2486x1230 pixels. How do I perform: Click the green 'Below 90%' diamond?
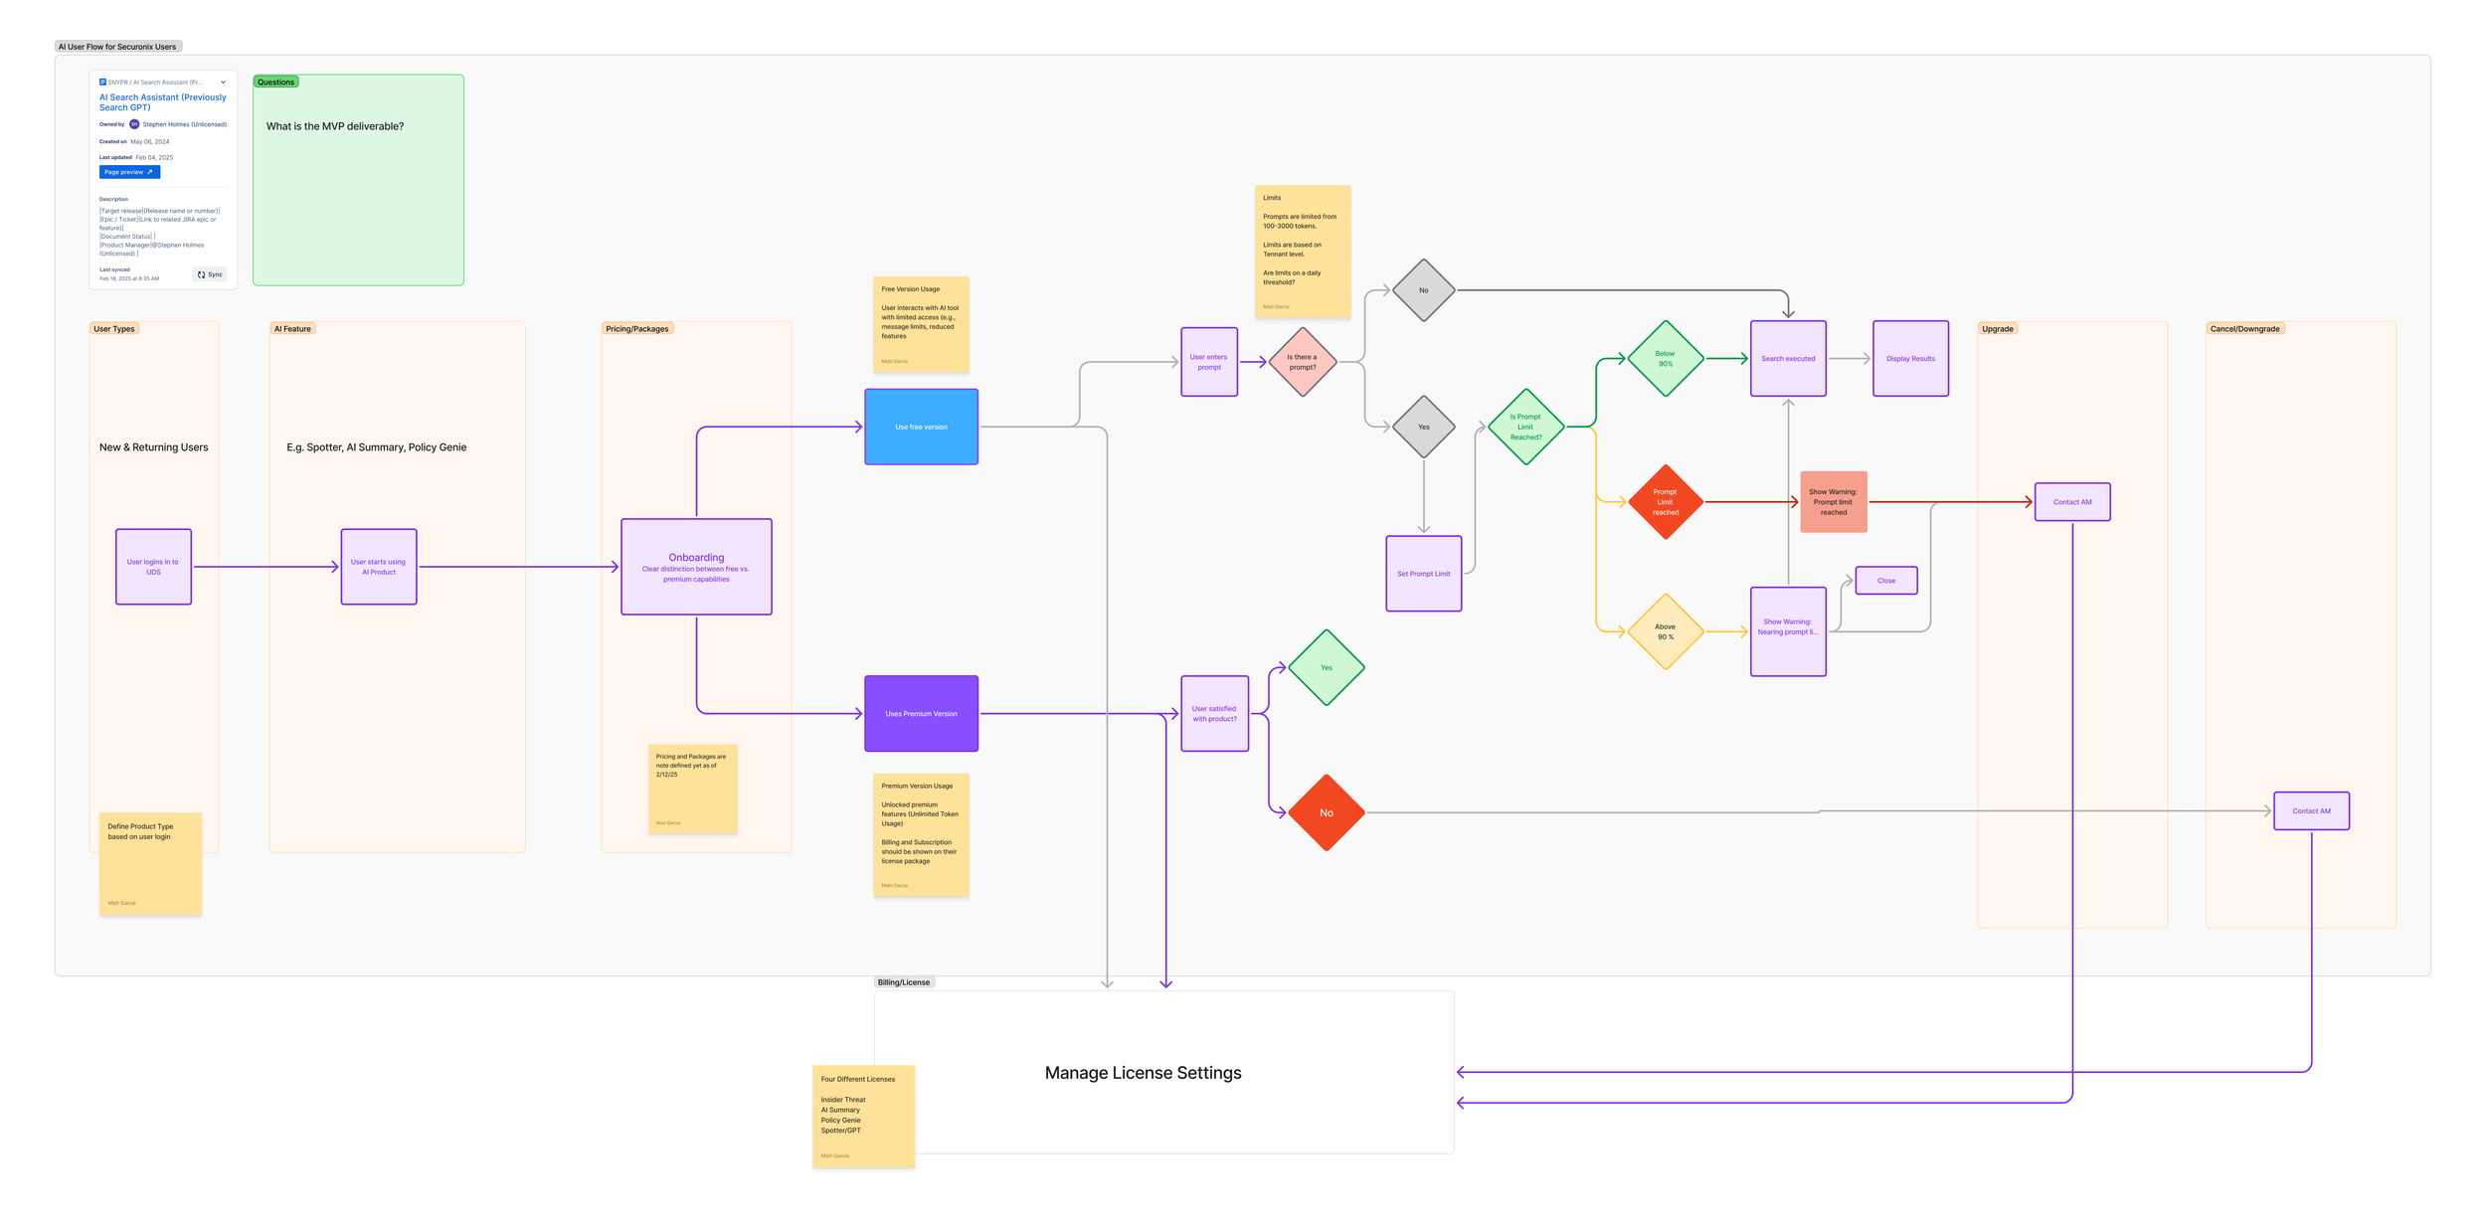click(1665, 359)
